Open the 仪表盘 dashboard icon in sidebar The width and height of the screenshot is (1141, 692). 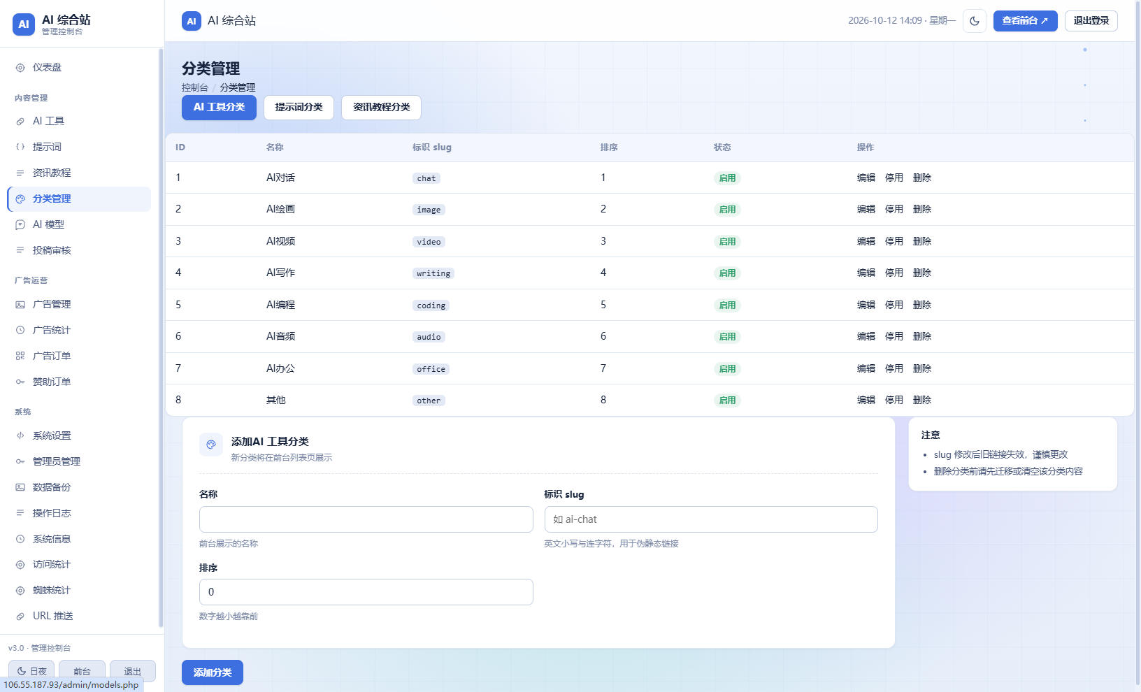click(20, 68)
